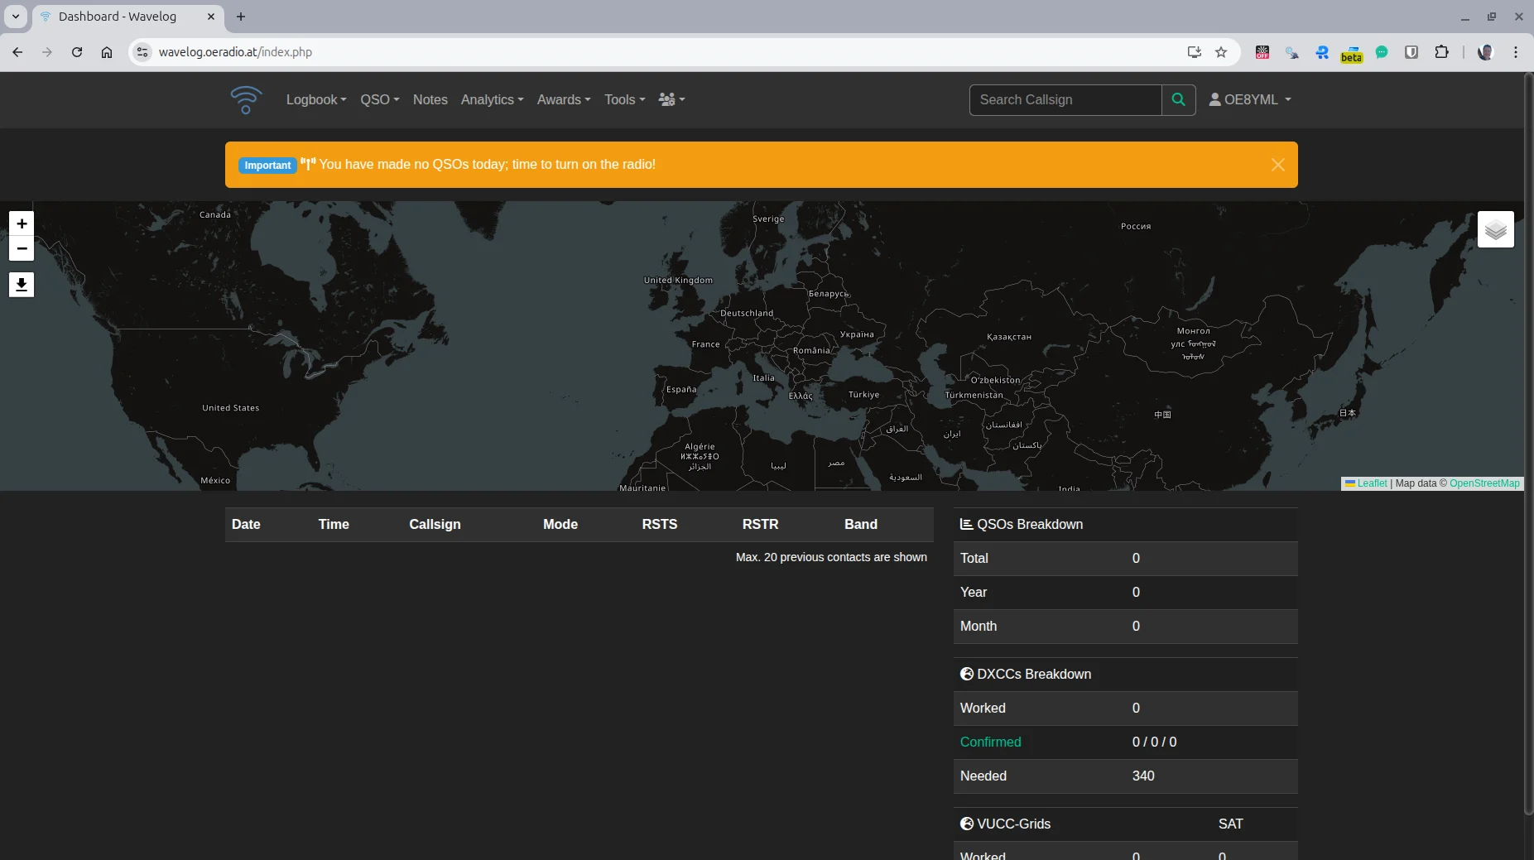Toggle the bookmark star in the address bar

(x=1221, y=52)
